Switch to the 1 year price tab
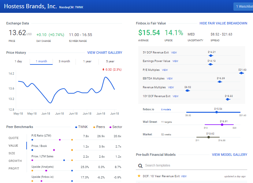The image size is (253, 183). click(x=87, y=61)
